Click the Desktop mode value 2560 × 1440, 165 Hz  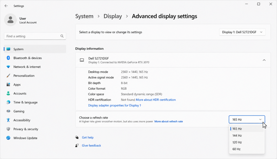click(134, 72)
